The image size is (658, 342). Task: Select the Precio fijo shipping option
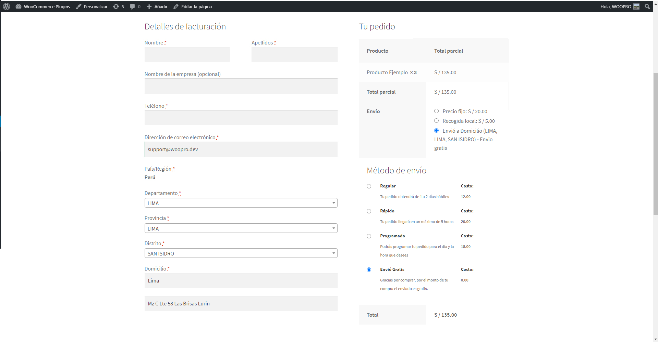tap(436, 111)
